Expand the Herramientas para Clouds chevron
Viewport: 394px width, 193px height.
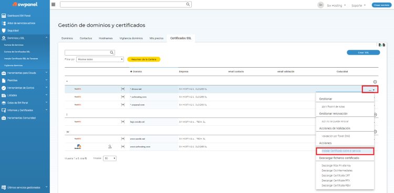[46, 73]
